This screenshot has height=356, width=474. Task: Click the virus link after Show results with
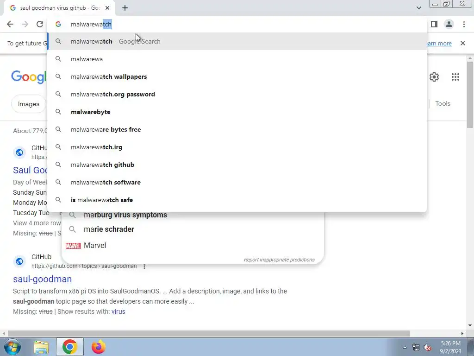118,311
